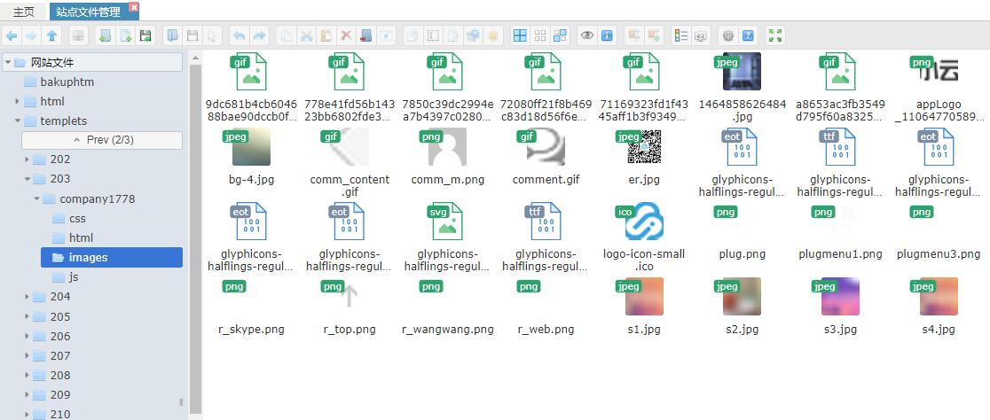
Task: Create a new file via toolbar
Action: coord(126,36)
